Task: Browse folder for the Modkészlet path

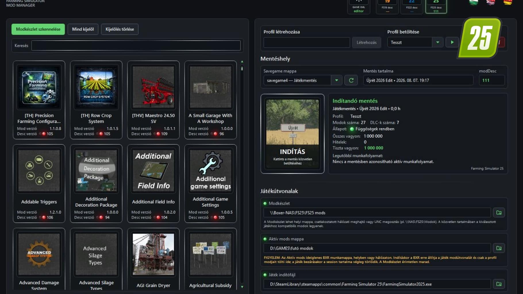Action: click(499, 213)
